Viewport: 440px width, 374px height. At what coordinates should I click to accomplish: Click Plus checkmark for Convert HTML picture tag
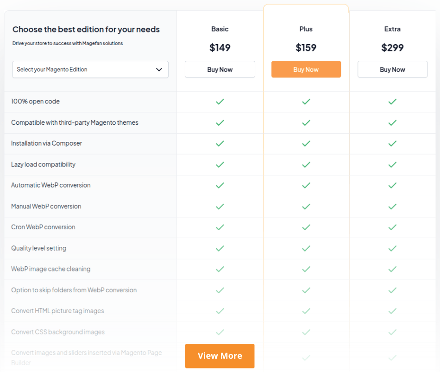(306, 311)
